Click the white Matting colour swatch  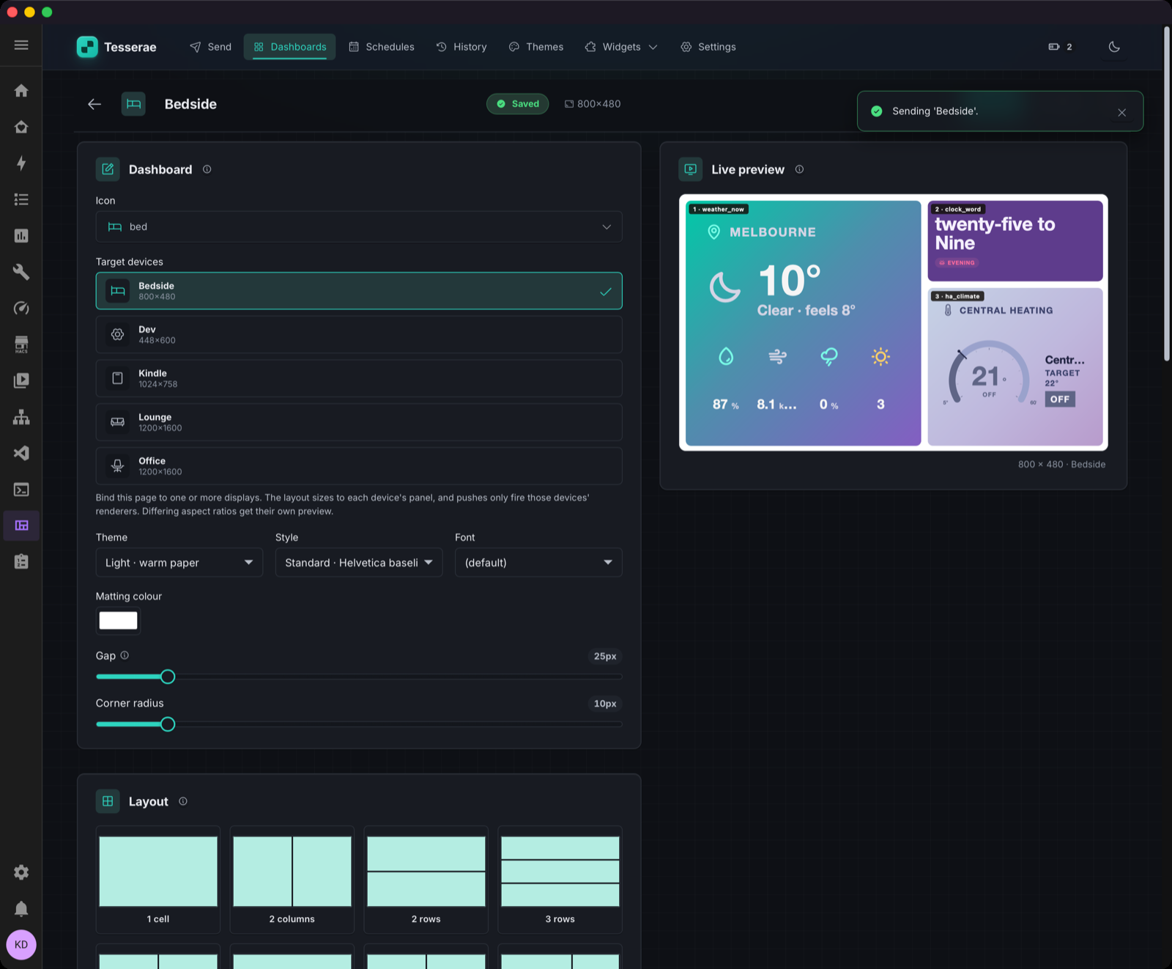[x=118, y=621]
